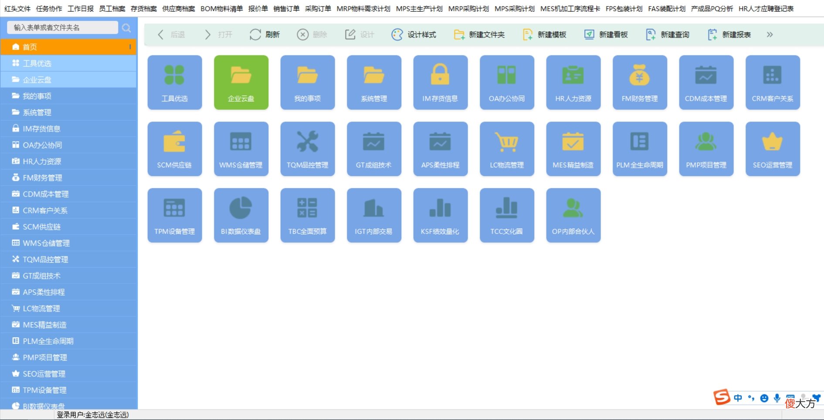Screen dimensions: 824x420
Task: Select TPM设备管理 in the sidebar
Action: (68, 390)
